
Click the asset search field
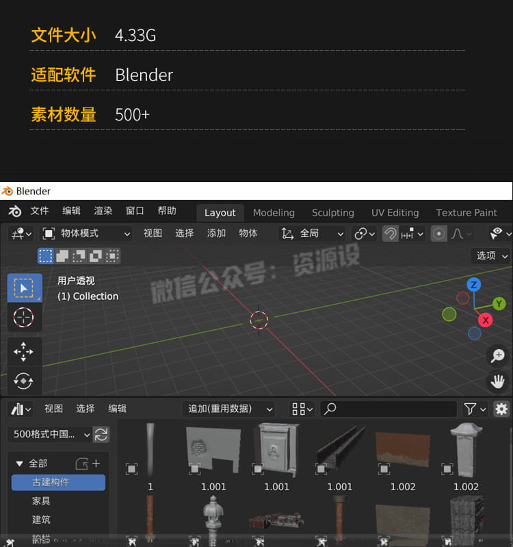[389, 409]
